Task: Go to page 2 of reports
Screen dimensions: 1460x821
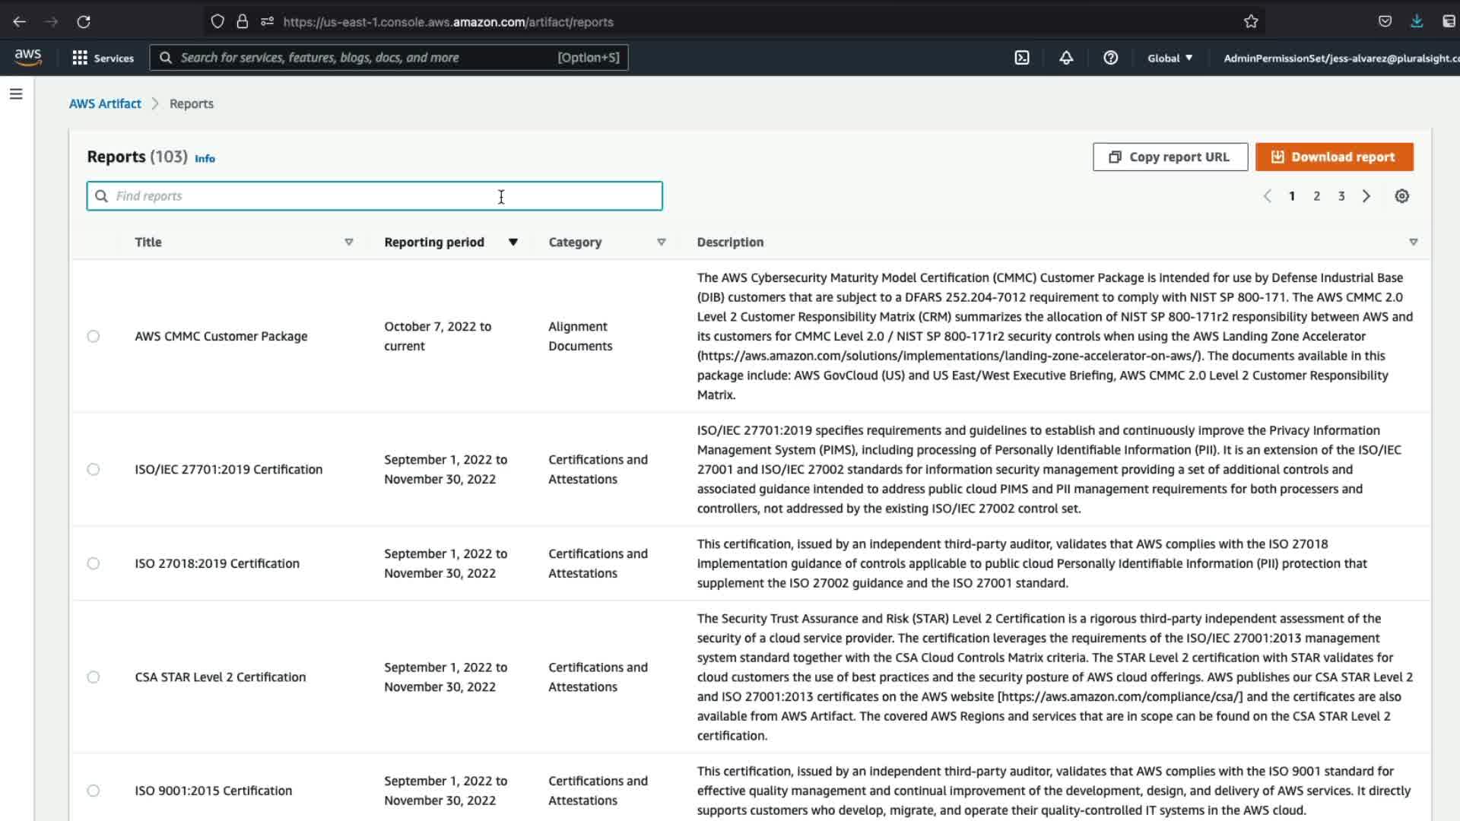Action: [1316, 196]
